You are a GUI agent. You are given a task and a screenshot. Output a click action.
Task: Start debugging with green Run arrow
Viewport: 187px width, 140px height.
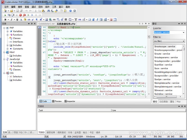coord(5,15)
